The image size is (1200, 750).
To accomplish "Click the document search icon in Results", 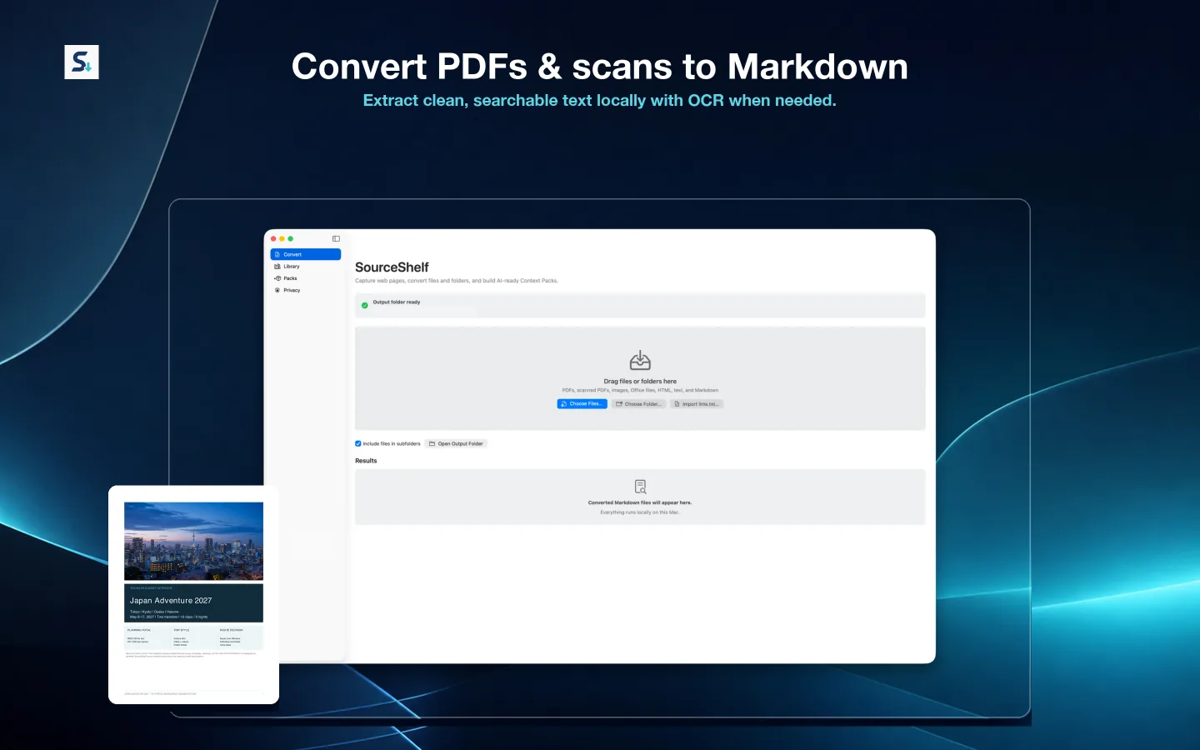I will pyautogui.click(x=640, y=487).
